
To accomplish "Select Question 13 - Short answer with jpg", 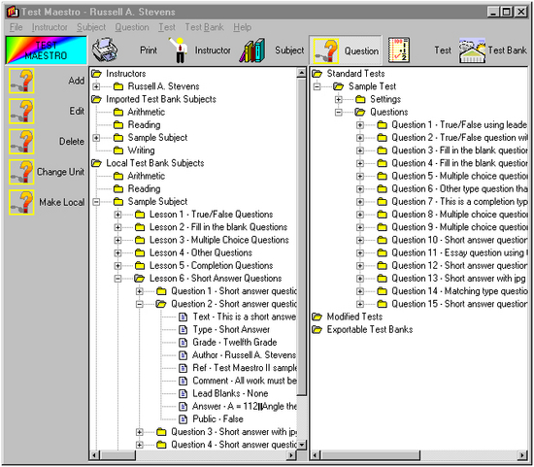I will (458, 279).
